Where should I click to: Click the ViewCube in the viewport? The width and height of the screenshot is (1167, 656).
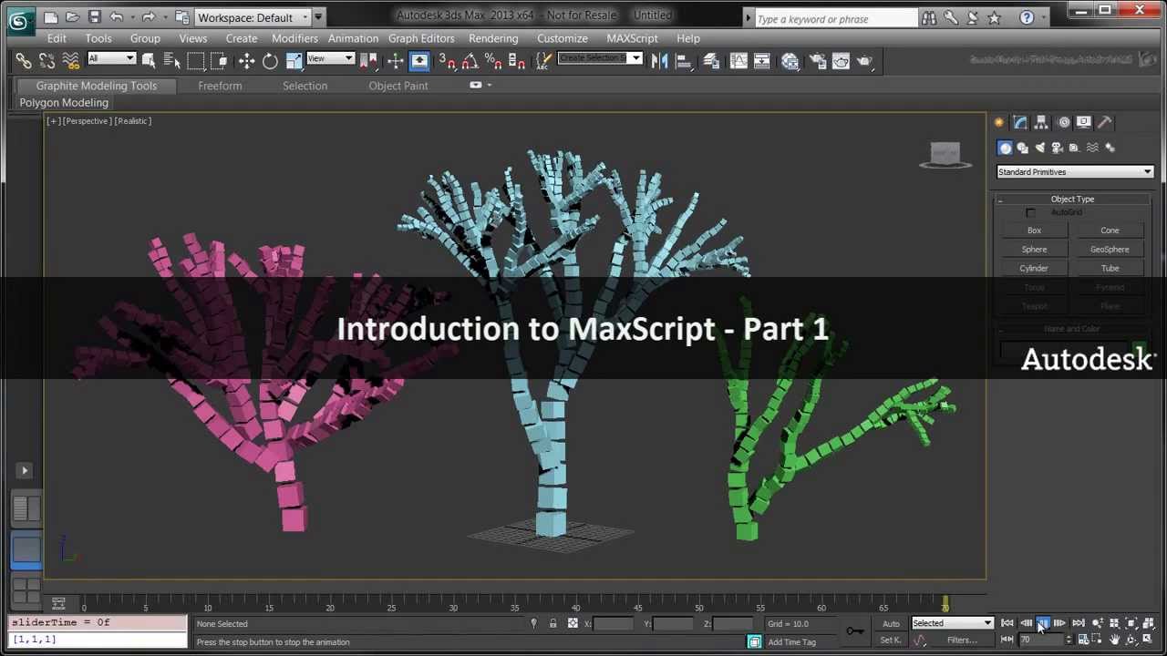tap(945, 155)
